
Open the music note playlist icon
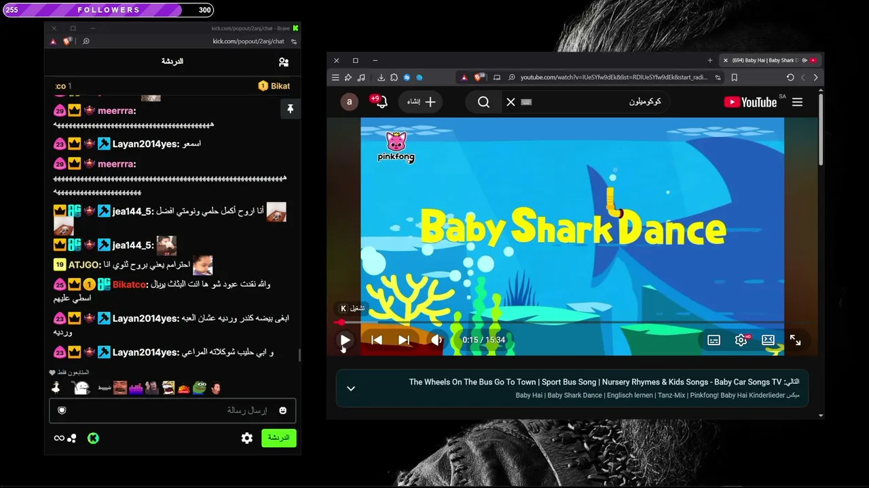pyautogui.click(x=361, y=77)
